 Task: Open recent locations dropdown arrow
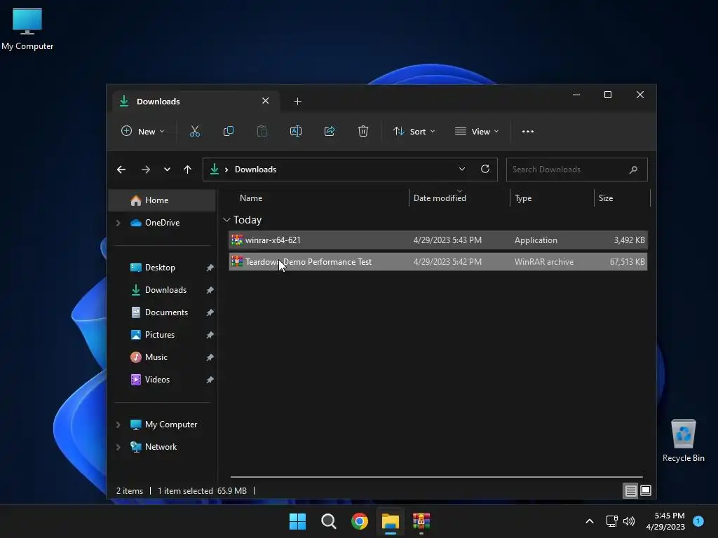click(x=167, y=170)
